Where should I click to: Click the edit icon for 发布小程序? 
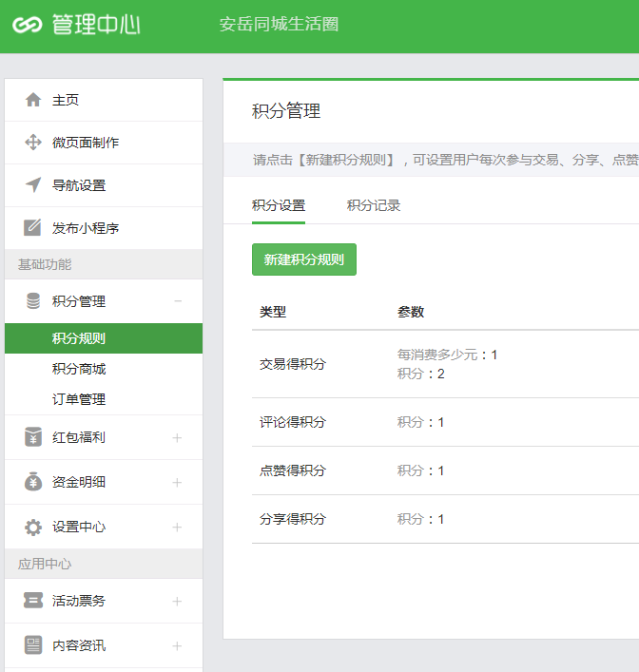33,228
